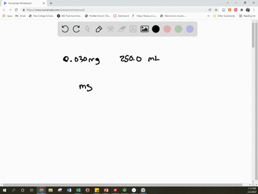Screen dimensions: 258x194
Task: Open the Apps bookmark
Action: point(8,16)
